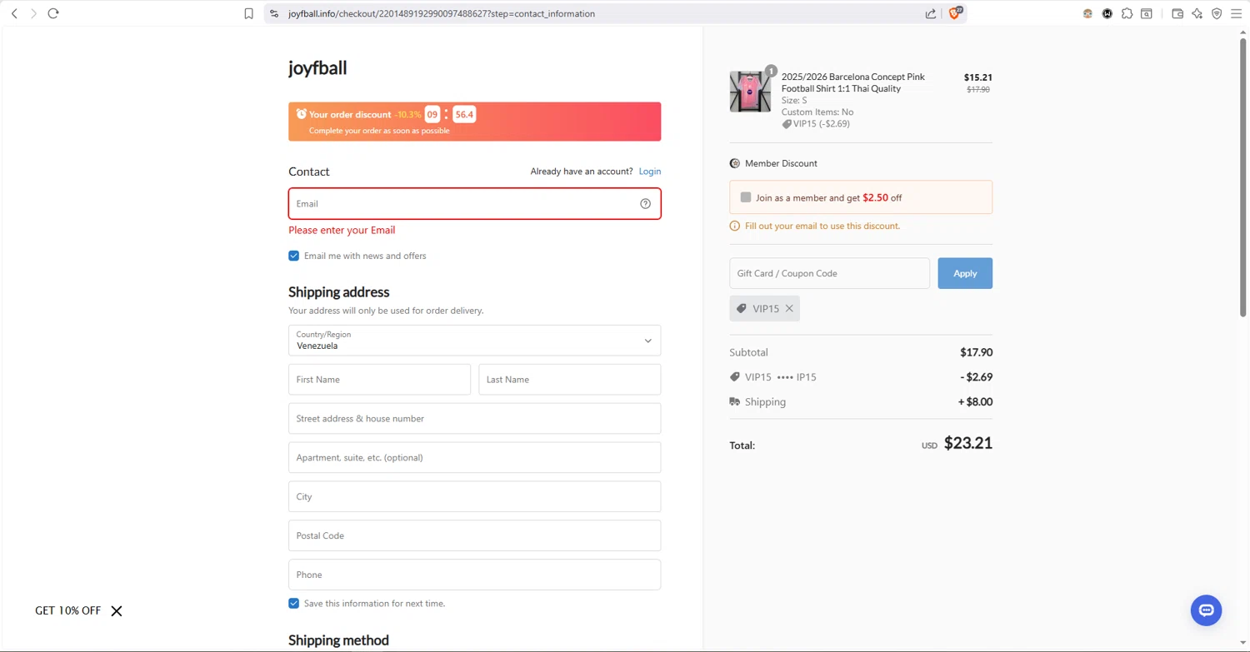This screenshot has height=652, width=1250.
Task: Click the info icon beside email notice
Action: point(734,226)
